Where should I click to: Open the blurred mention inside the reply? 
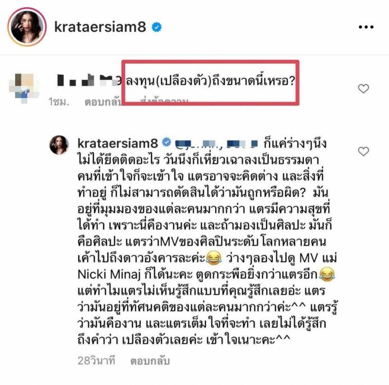[x=216, y=144]
